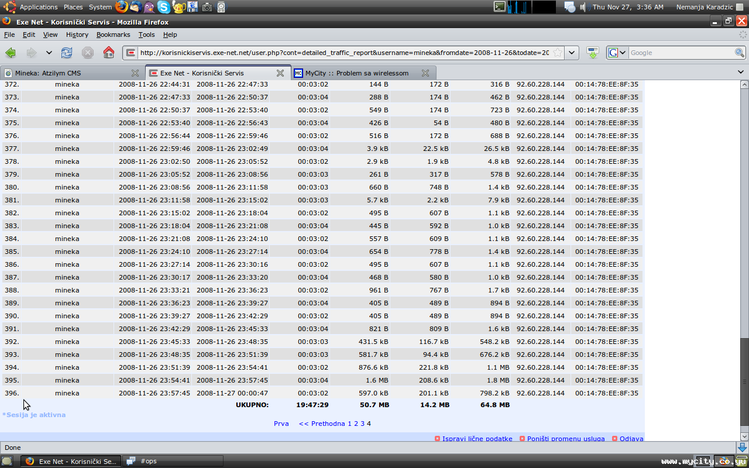Open the View menu

[x=50, y=35]
